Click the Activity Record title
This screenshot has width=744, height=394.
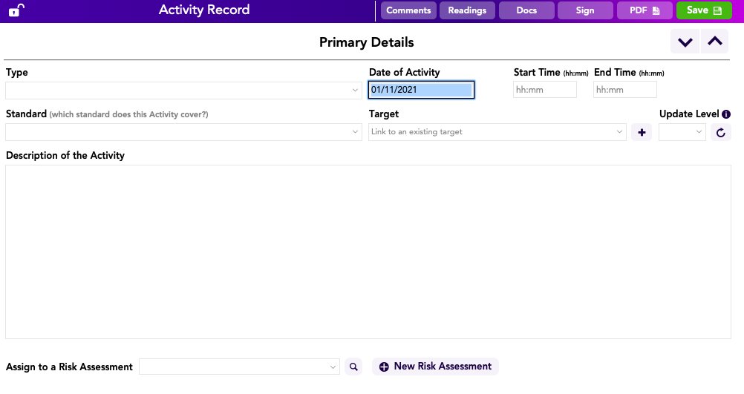coord(204,10)
